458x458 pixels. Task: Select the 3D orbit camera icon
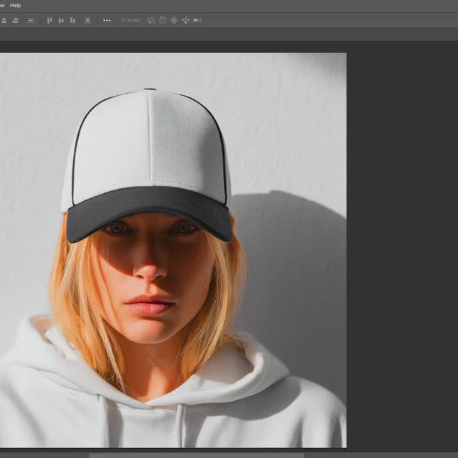pyautogui.click(x=151, y=21)
